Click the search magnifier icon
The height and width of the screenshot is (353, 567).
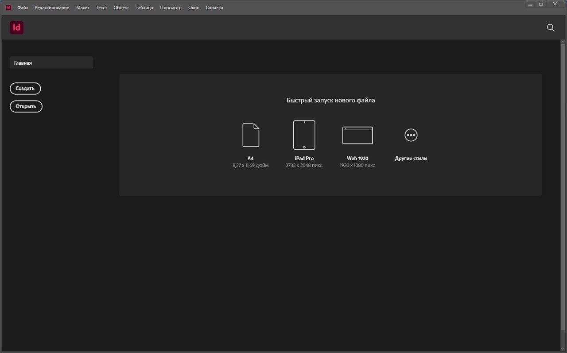tap(551, 27)
